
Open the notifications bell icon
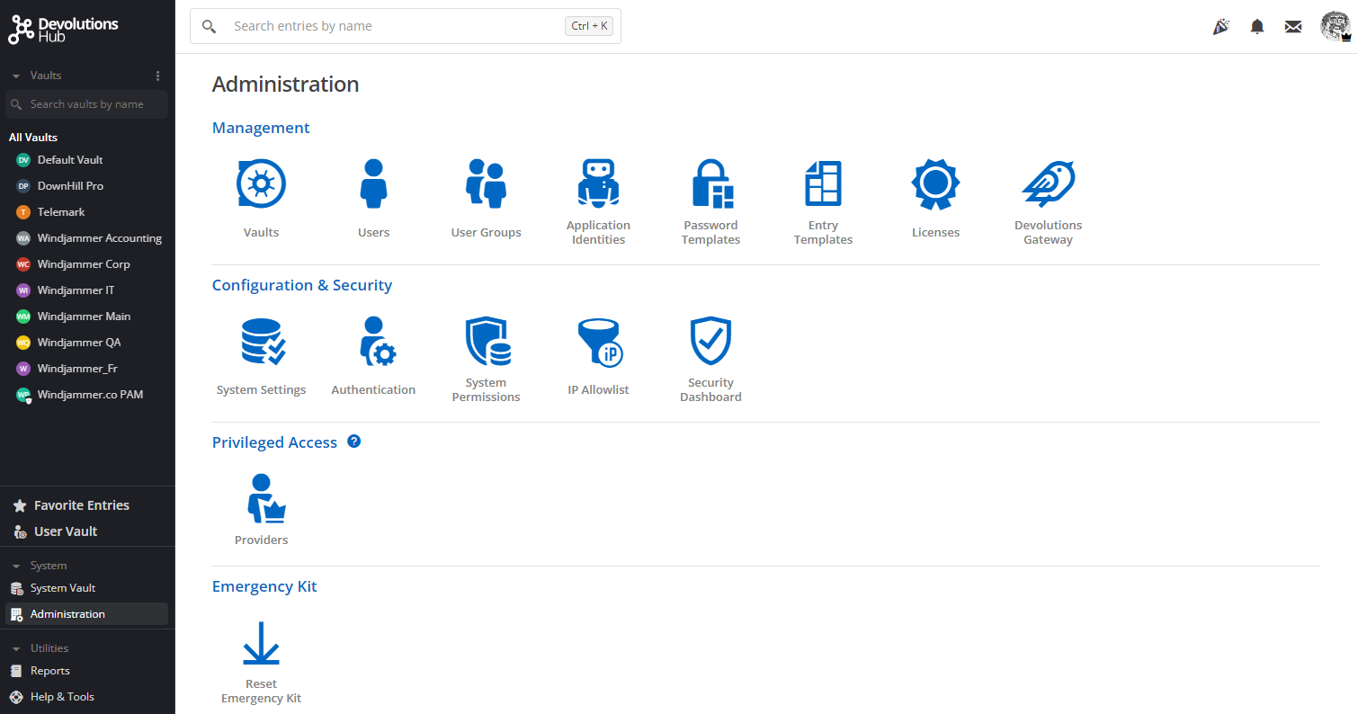tap(1257, 27)
